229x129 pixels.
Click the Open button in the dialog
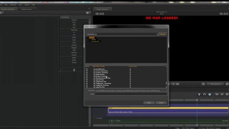tap(149, 103)
